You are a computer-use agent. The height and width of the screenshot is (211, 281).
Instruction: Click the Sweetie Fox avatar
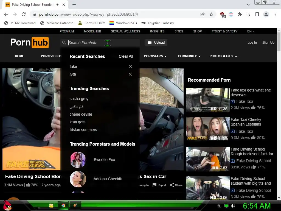[x=78, y=160]
